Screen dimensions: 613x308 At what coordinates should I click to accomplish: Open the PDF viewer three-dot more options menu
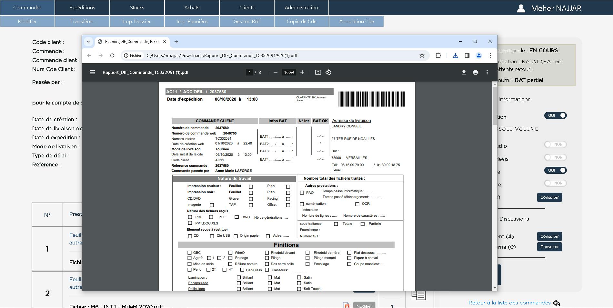tap(487, 72)
